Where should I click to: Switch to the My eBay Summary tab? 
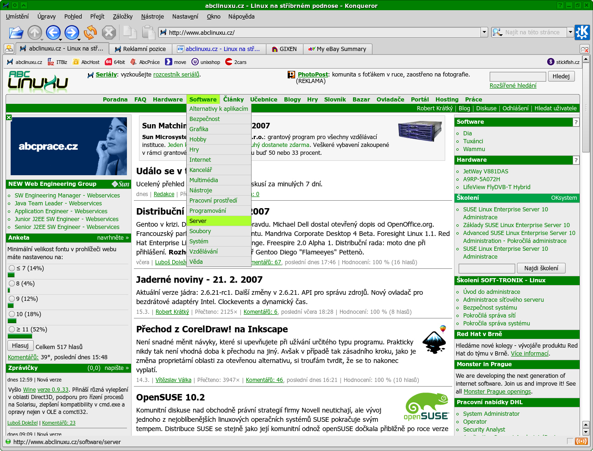337,49
